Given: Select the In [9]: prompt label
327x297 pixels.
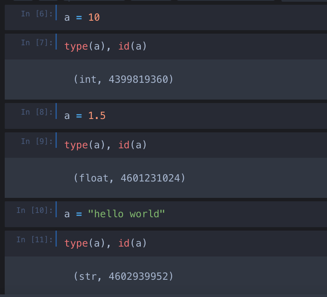Looking at the screenshot, I should pos(37,141).
